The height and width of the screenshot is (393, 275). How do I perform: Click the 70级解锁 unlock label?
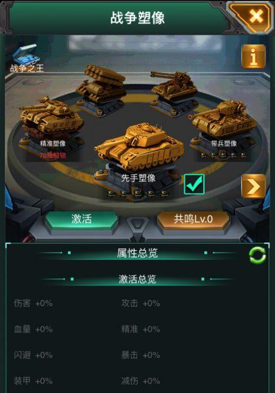click(x=53, y=156)
